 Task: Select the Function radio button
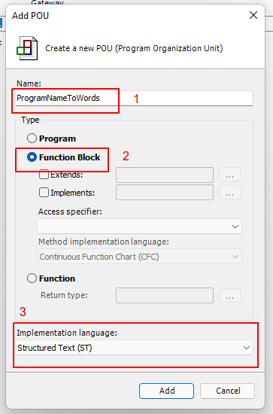click(x=32, y=279)
